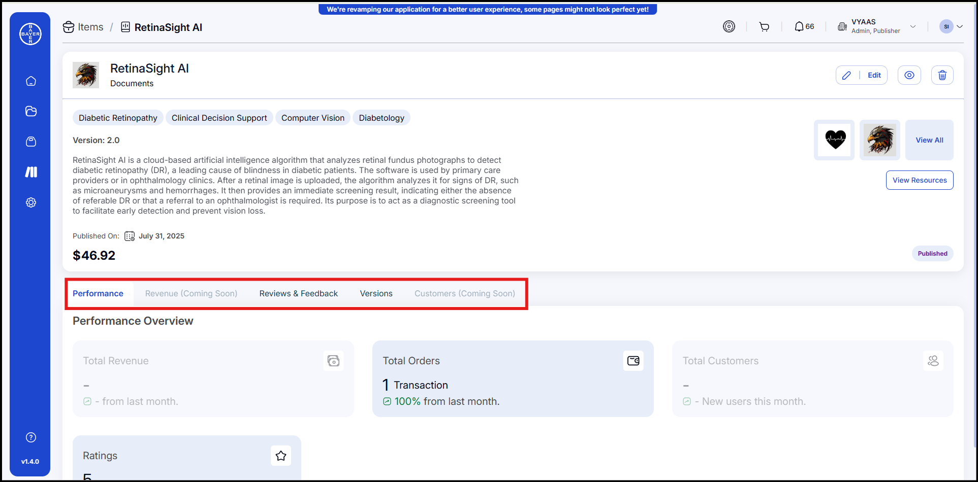The image size is (978, 482).
Task: Click the Bayer logo in sidebar
Action: click(30, 34)
